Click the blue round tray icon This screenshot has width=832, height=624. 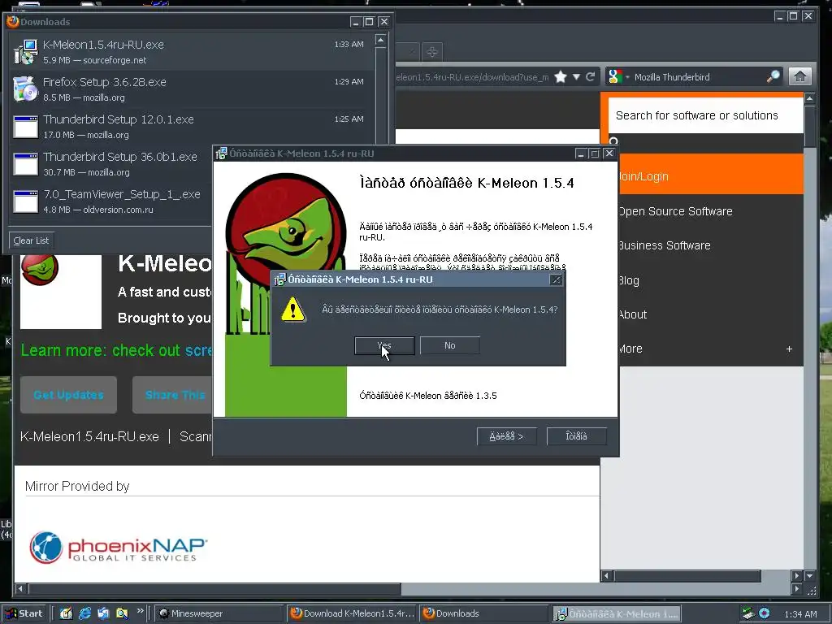pos(764,613)
